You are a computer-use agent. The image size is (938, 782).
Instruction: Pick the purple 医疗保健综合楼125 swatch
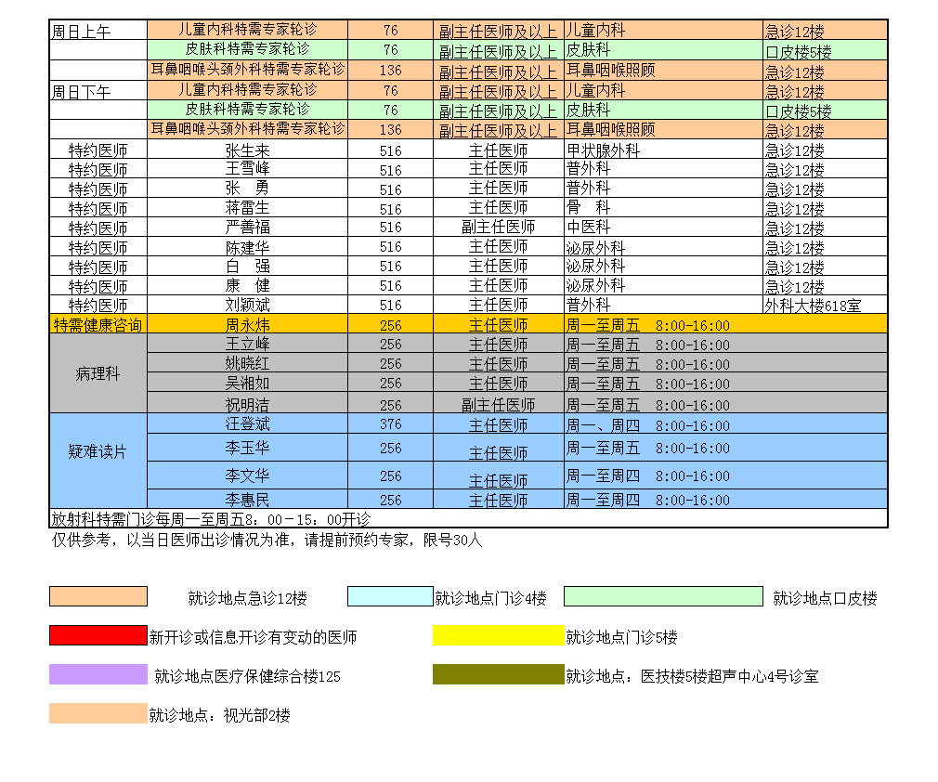[98, 674]
